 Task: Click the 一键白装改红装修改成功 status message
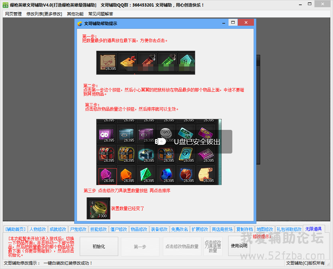coord(68,263)
